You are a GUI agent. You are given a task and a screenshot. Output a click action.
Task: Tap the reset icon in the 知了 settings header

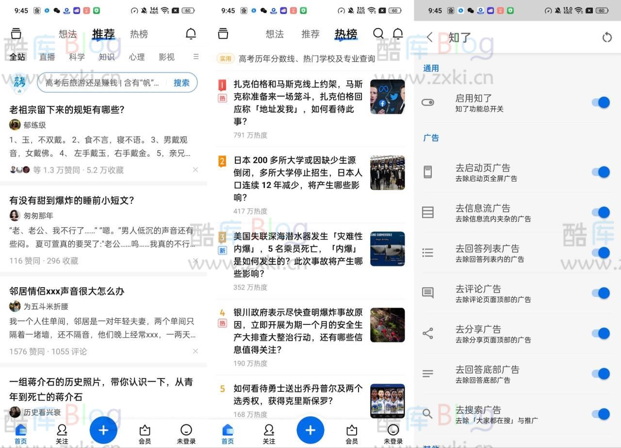click(606, 37)
